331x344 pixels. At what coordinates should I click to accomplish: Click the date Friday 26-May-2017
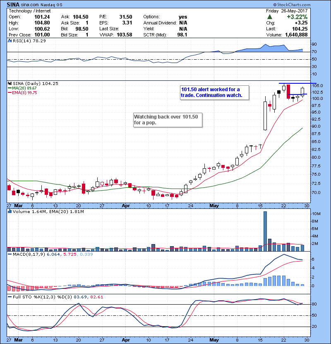pos(287,11)
